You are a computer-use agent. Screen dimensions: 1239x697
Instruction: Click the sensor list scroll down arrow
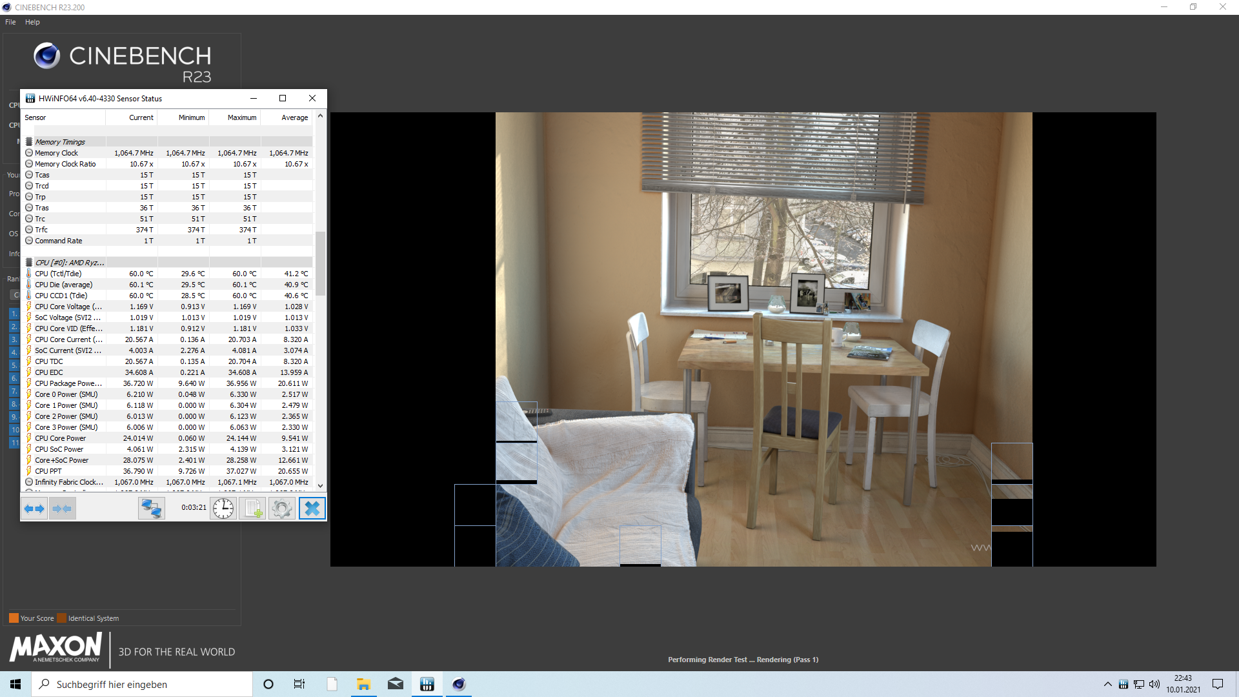click(321, 485)
